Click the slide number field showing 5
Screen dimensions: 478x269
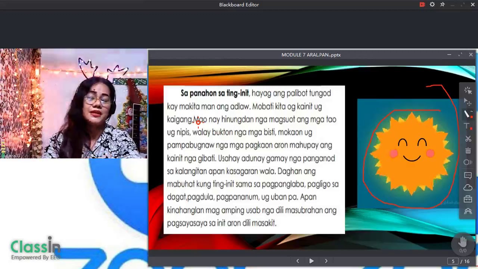453,261
